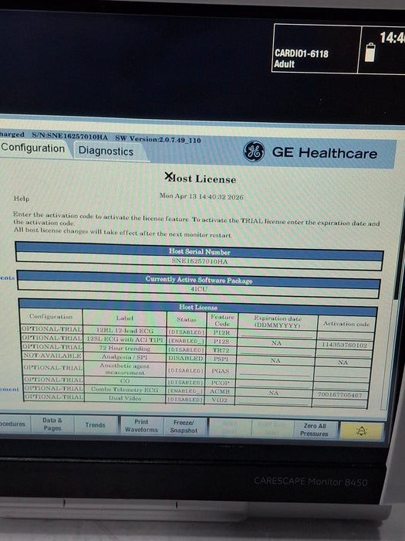Toggle the [ENABLED_] status for Combo Telemetry ECG
The image size is (405, 541).
click(x=186, y=391)
